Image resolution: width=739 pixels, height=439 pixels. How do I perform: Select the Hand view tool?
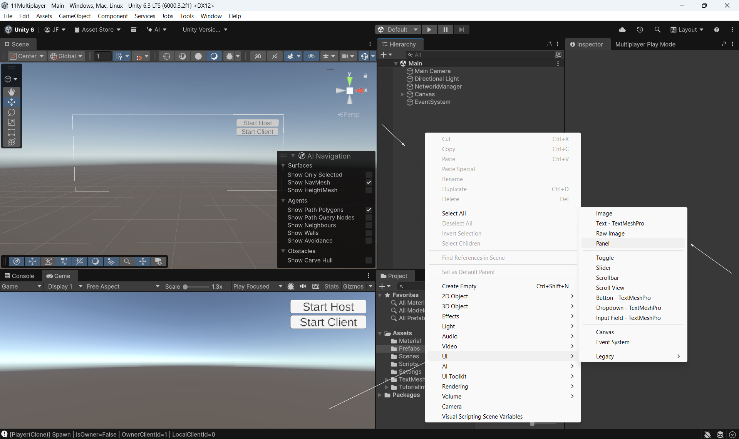12,92
